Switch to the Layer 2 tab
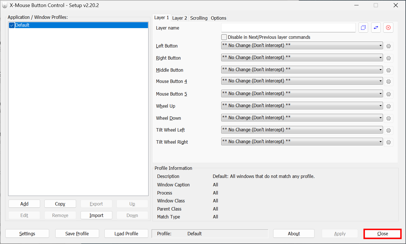Viewport: 406px width, 244px height. [180, 18]
